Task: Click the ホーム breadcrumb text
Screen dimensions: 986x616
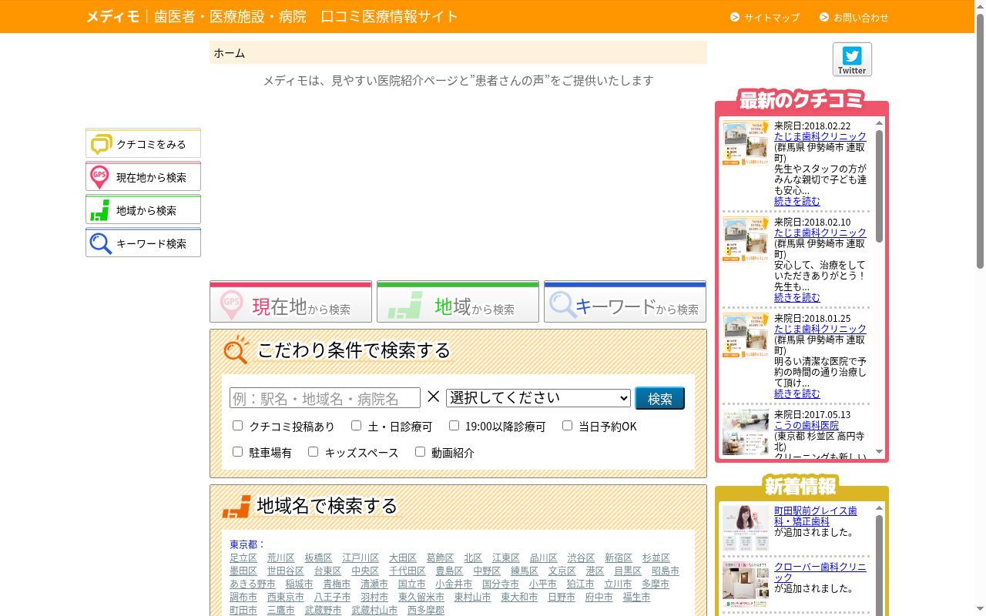Action: tap(230, 53)
